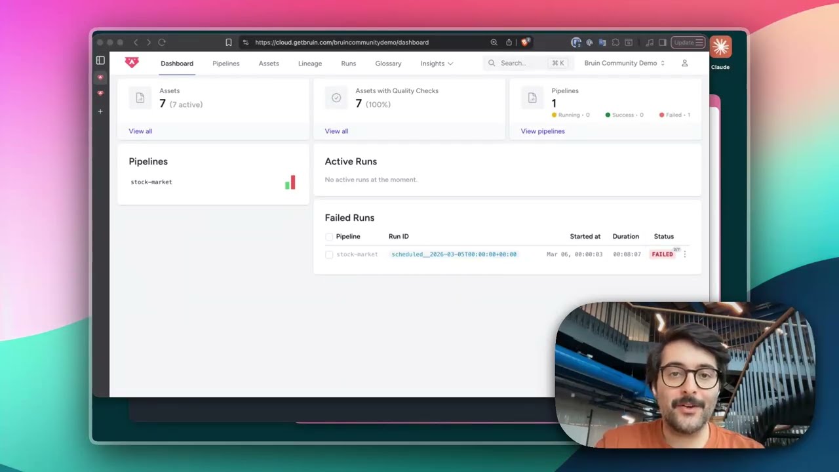Open the Bruin Community Demo team switcher
Image resolution: width=839 pixels, height=472 pixels.
tap(625, 63)
